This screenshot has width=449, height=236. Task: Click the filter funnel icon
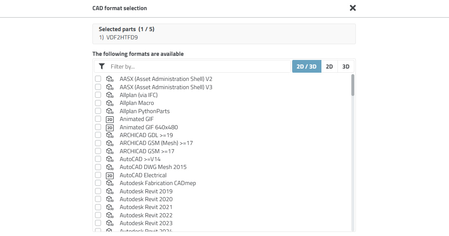click(102, 66)
